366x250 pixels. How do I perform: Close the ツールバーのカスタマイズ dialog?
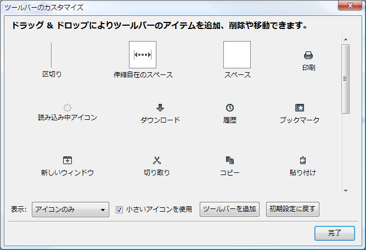coord(350,5)
